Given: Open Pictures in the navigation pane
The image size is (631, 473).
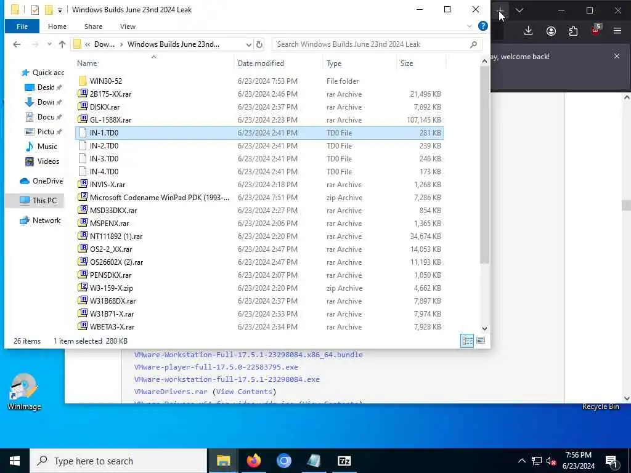Looking at the screenshot, I should [x=44, y=132].
